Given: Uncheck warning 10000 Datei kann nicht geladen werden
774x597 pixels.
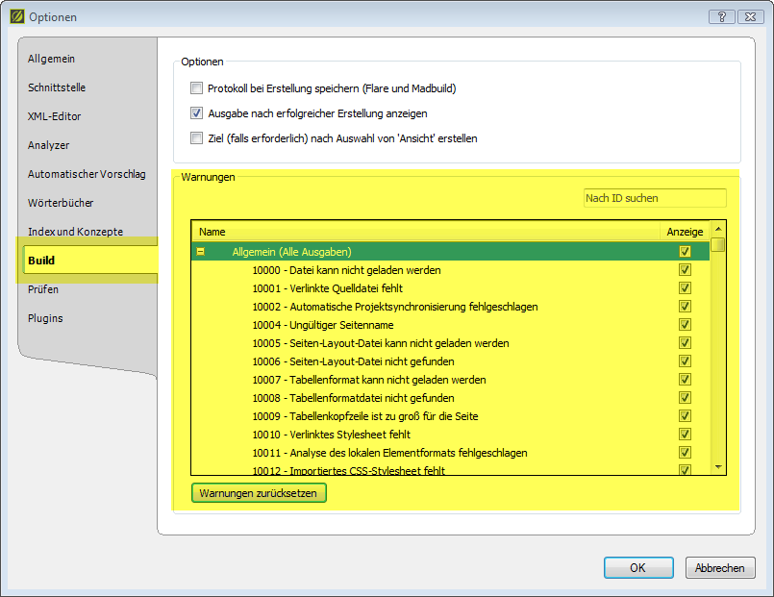Looking at the screenshot, I should click(x=685, y=270).
